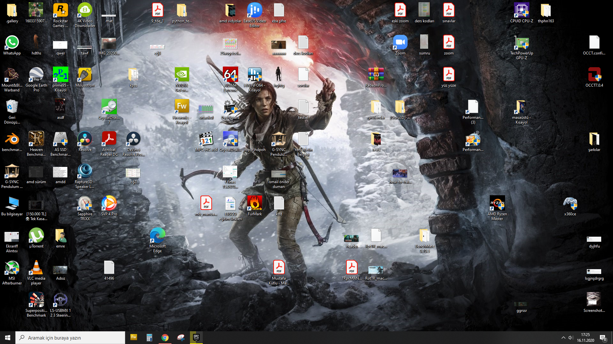Image resolution: width=613 pixels, height=344 pixels.
Task: Open Google Earth Pro shortcut
Action: click(x=36, y=80)
